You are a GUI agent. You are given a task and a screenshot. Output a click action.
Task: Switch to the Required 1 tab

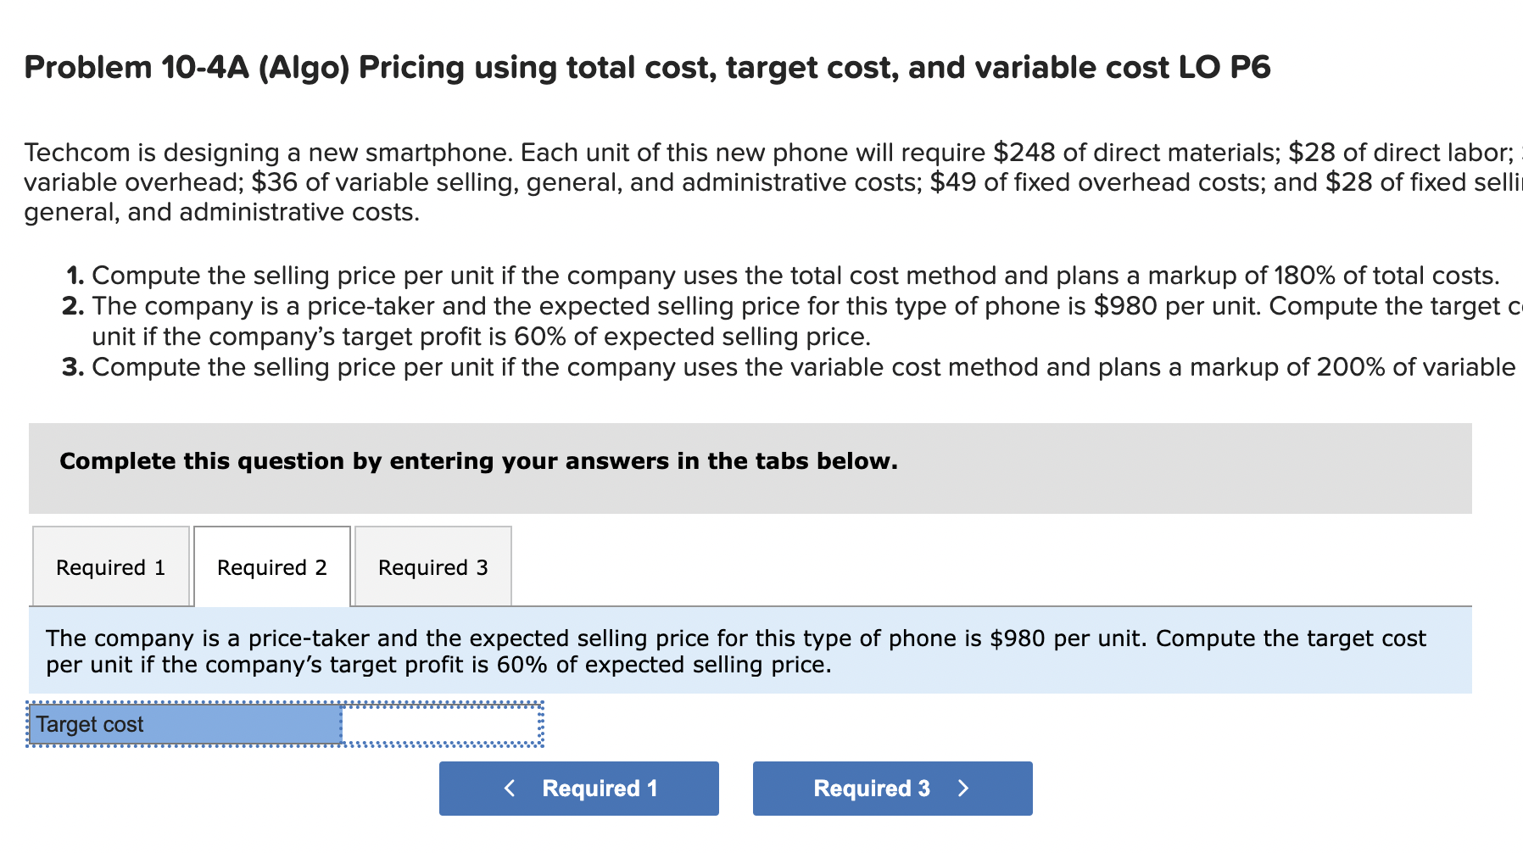point(110,566)
